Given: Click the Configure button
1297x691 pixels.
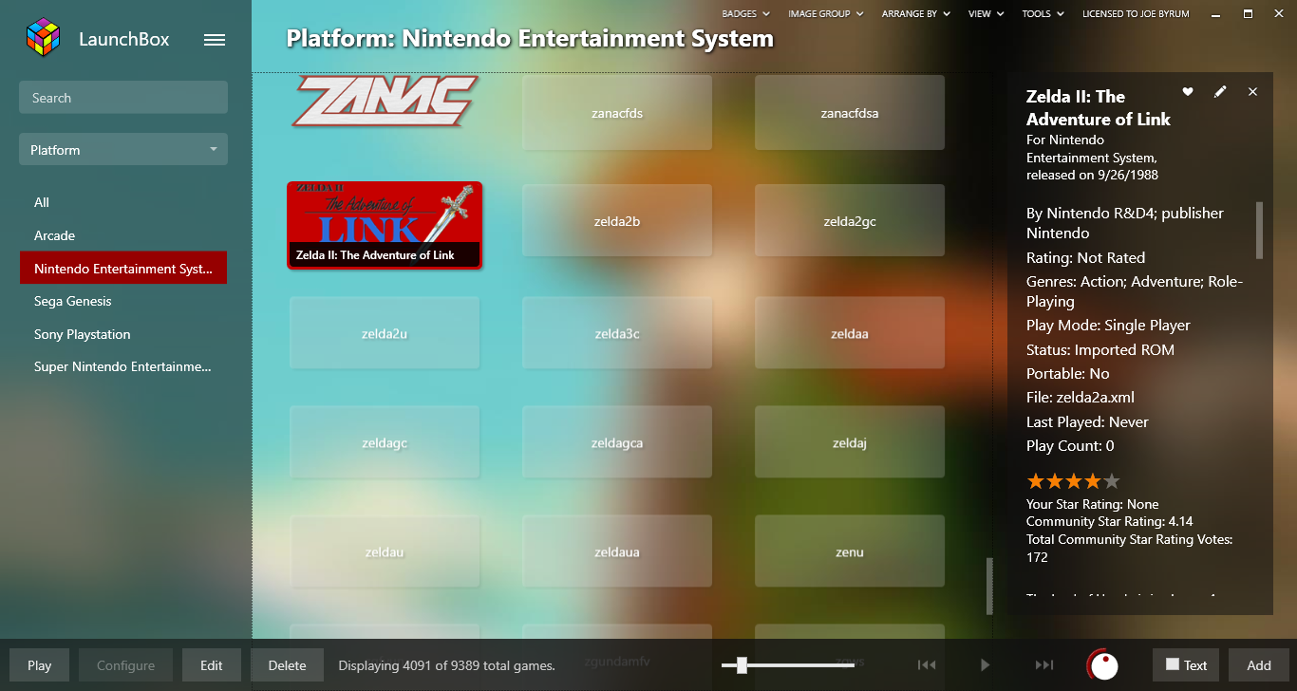Looking at the screenshot, I should point(125,665).
